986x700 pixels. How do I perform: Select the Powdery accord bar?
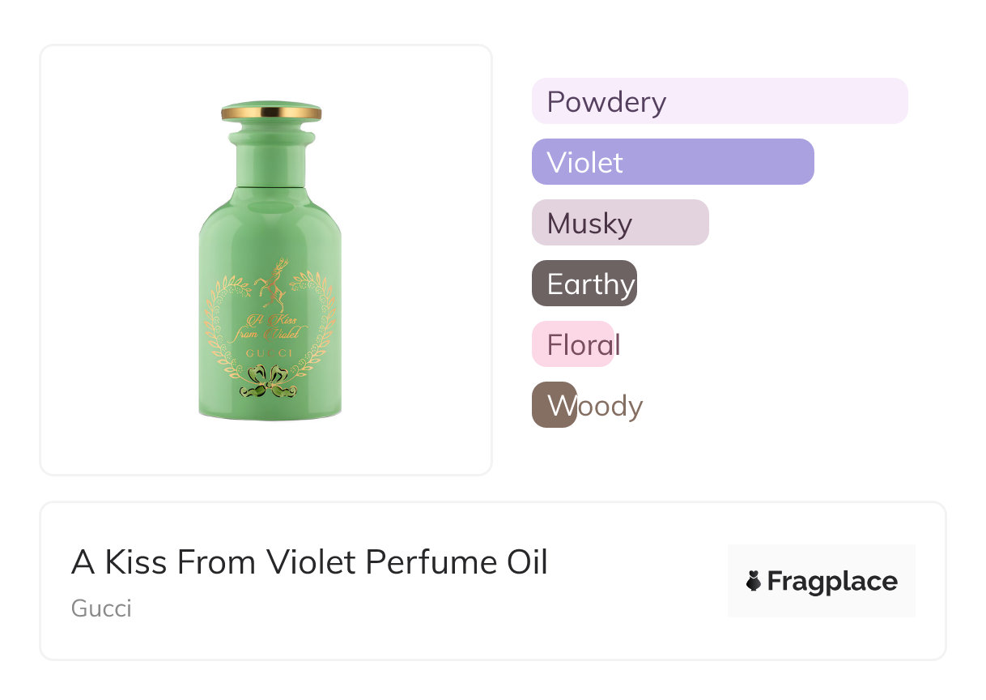coord(719,101)
